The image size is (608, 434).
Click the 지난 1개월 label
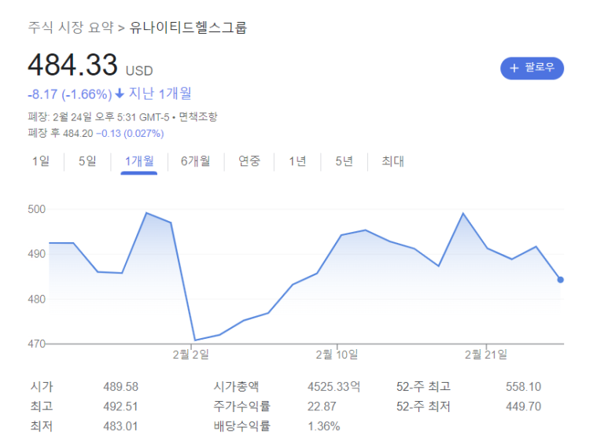tap(160, 94)
